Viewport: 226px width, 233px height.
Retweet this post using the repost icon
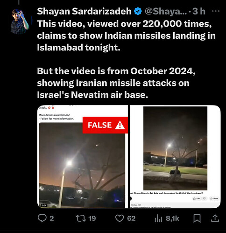[x=81, y=218]
